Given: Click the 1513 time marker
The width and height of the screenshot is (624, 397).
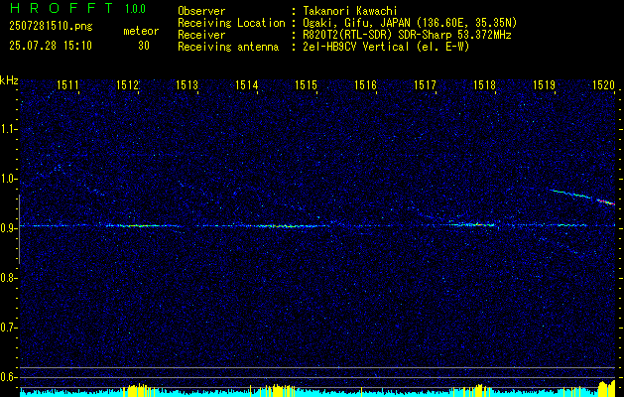Looking at the screenshot, I should (187, 84).
